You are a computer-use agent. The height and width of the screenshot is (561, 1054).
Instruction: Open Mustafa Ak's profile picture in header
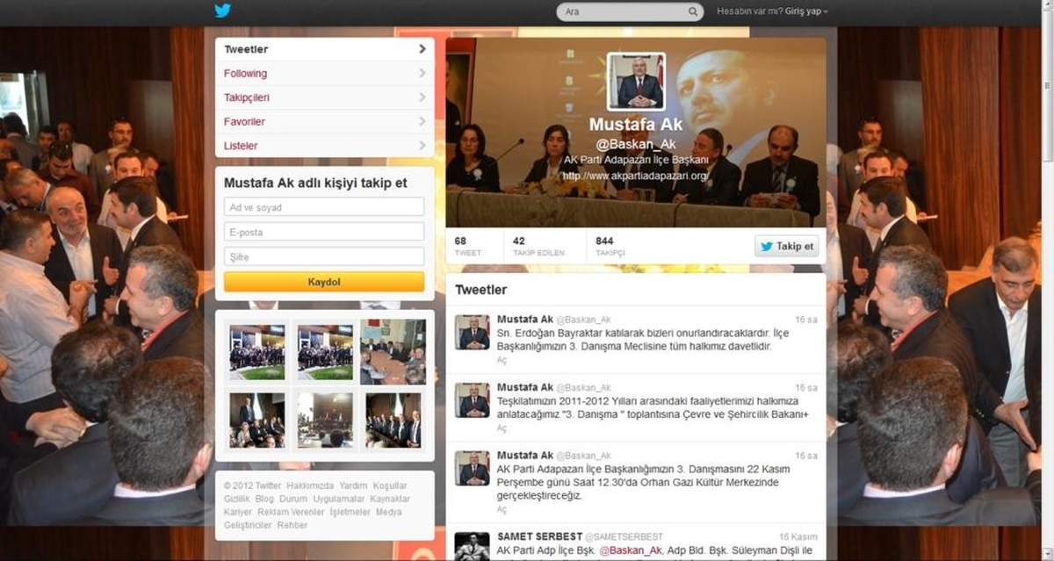click(x=636, y=82)
